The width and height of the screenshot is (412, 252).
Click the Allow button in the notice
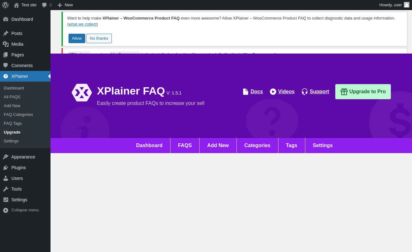pos(77,38)
